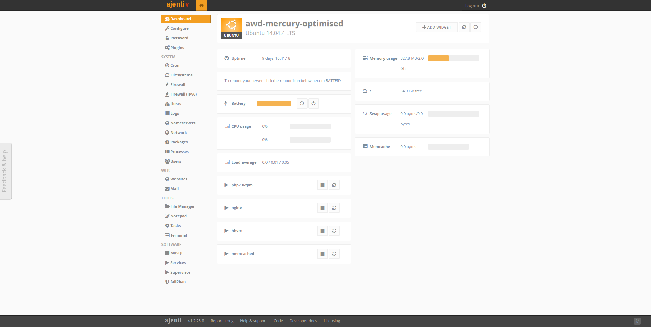Screen dimensions: 651x327
Task: Click play icon next to php7.0-fpm
Action: click(226, 185)
